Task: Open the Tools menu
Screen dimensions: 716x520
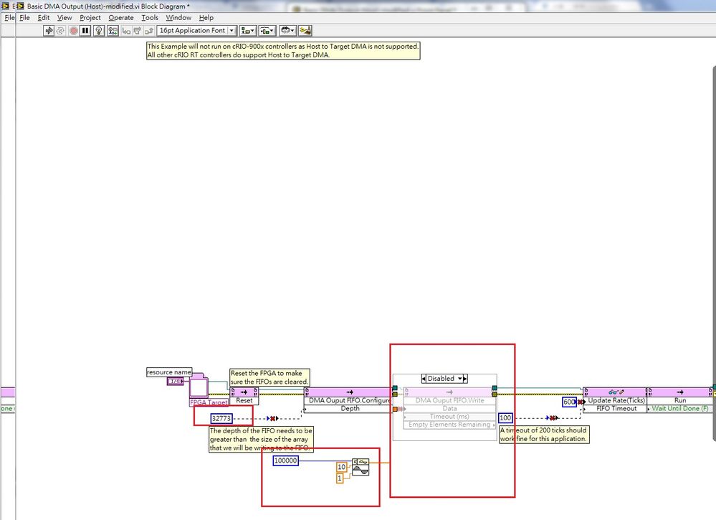Action: [x=150, y=17]
